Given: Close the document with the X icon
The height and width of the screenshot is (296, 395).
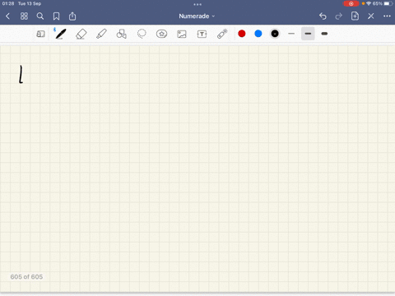Looking at the screenshot, I should [x=371, y=16].
